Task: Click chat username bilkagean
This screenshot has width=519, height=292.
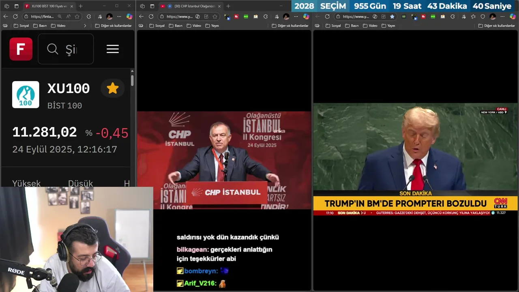Action: (x=193, y=249)
